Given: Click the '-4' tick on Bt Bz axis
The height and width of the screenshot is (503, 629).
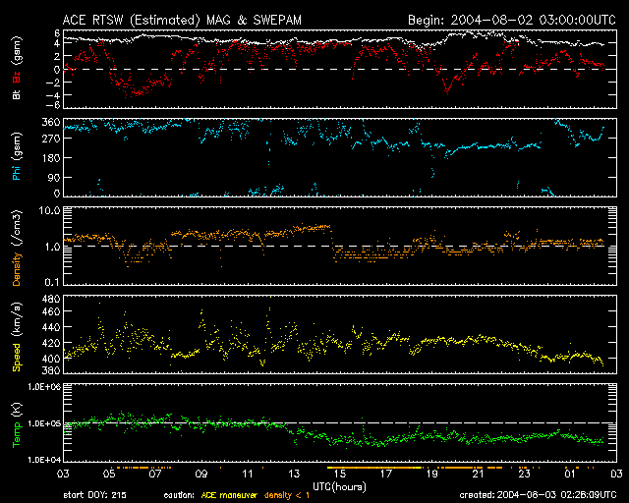Looking at the screenshot, I should coord(54,95).
